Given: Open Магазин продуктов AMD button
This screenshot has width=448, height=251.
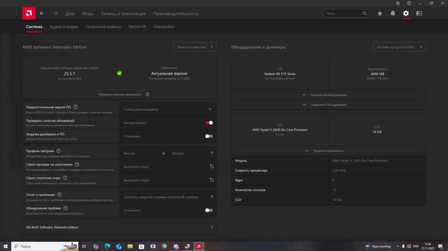Looking at the screenshot, I should pyautogui.click(x=399, y=47).
